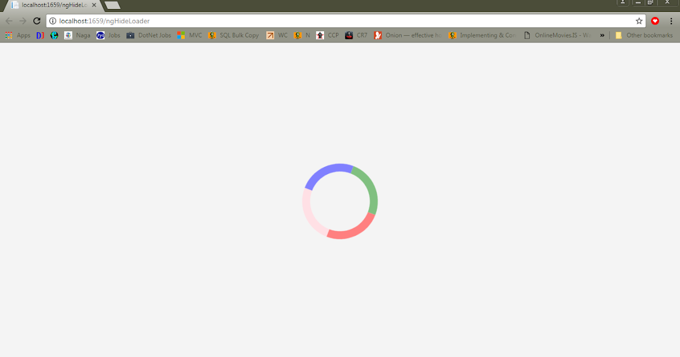Toggle the bookmark star for this page

pyautogui.click(x=639, y=20)
